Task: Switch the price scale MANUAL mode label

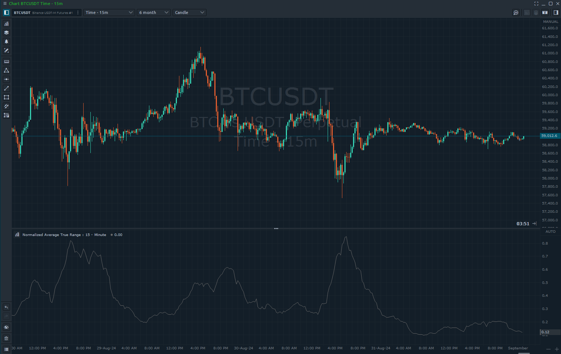Action: point(551,22)
